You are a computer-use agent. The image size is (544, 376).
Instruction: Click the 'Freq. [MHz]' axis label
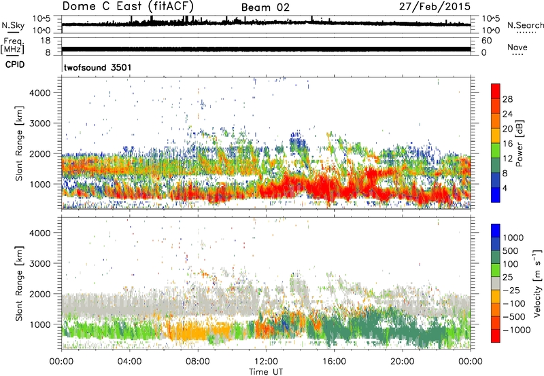(x=12, y=46)
